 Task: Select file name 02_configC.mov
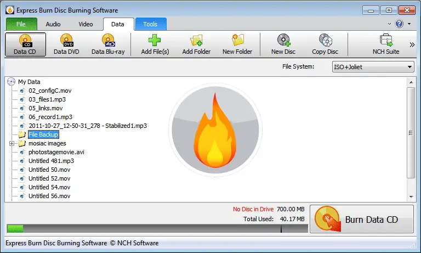(x=50, y=91)
